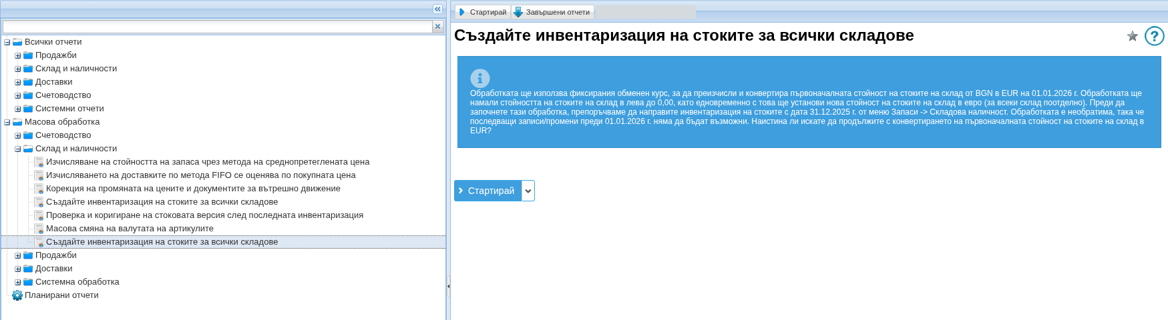This screenshot has height=320, width=1168.
Task: Click the panel splitter collapse handle
Action: tap(448, 286)
